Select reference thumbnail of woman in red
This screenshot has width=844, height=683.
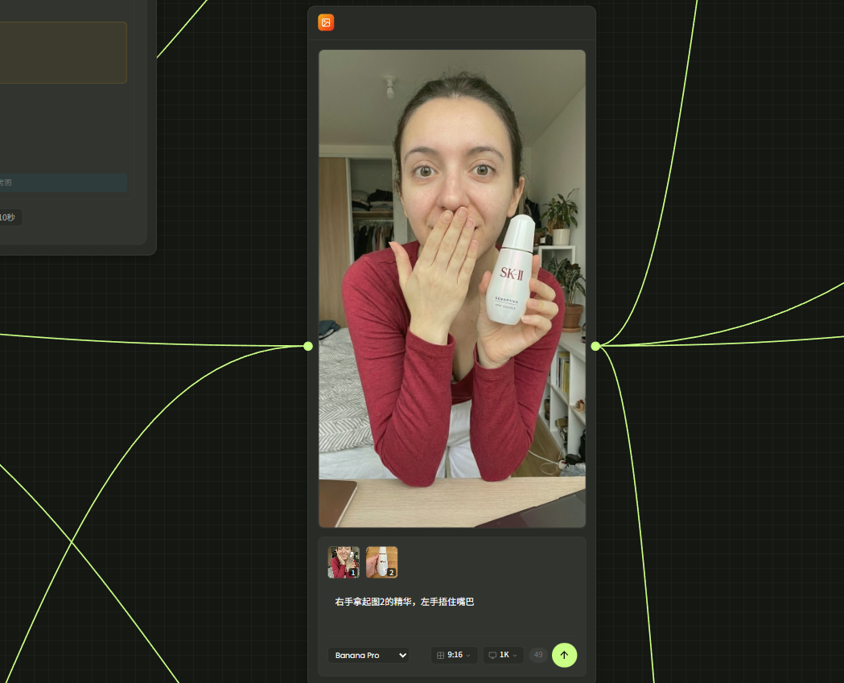pos(343,562)
